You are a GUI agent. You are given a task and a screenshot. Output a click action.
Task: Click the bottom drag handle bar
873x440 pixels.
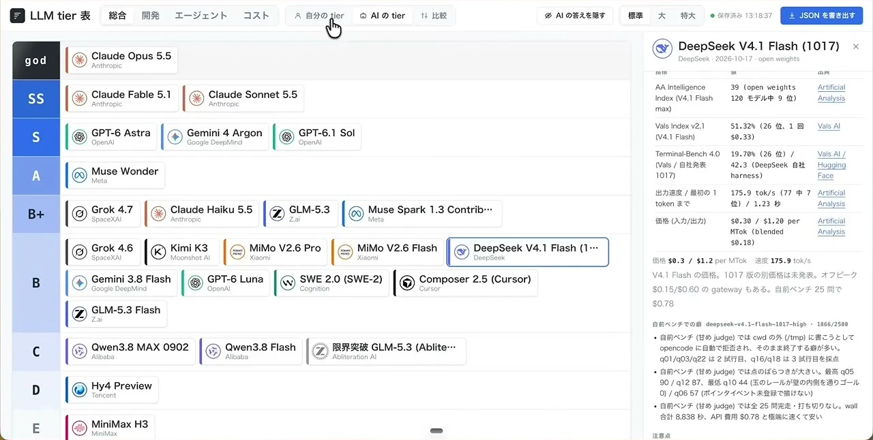(x=436, y=430)
